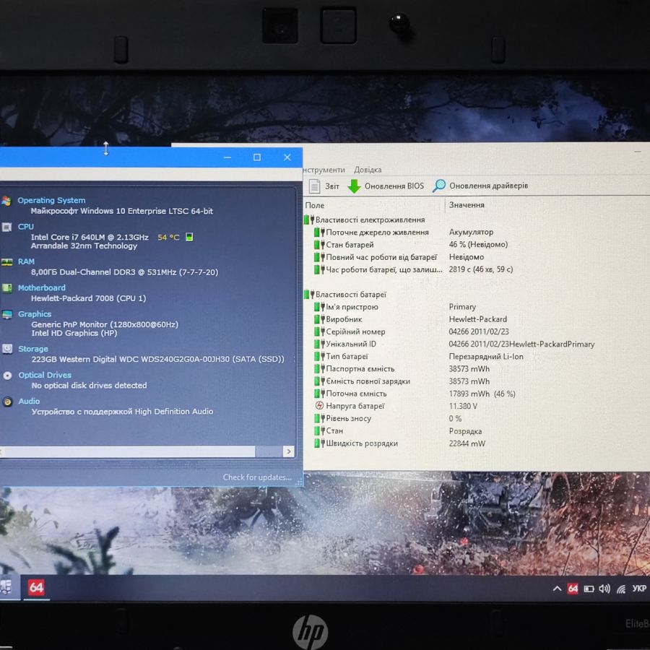Open the Audio section in Speccy

click(x=29, y=402)
